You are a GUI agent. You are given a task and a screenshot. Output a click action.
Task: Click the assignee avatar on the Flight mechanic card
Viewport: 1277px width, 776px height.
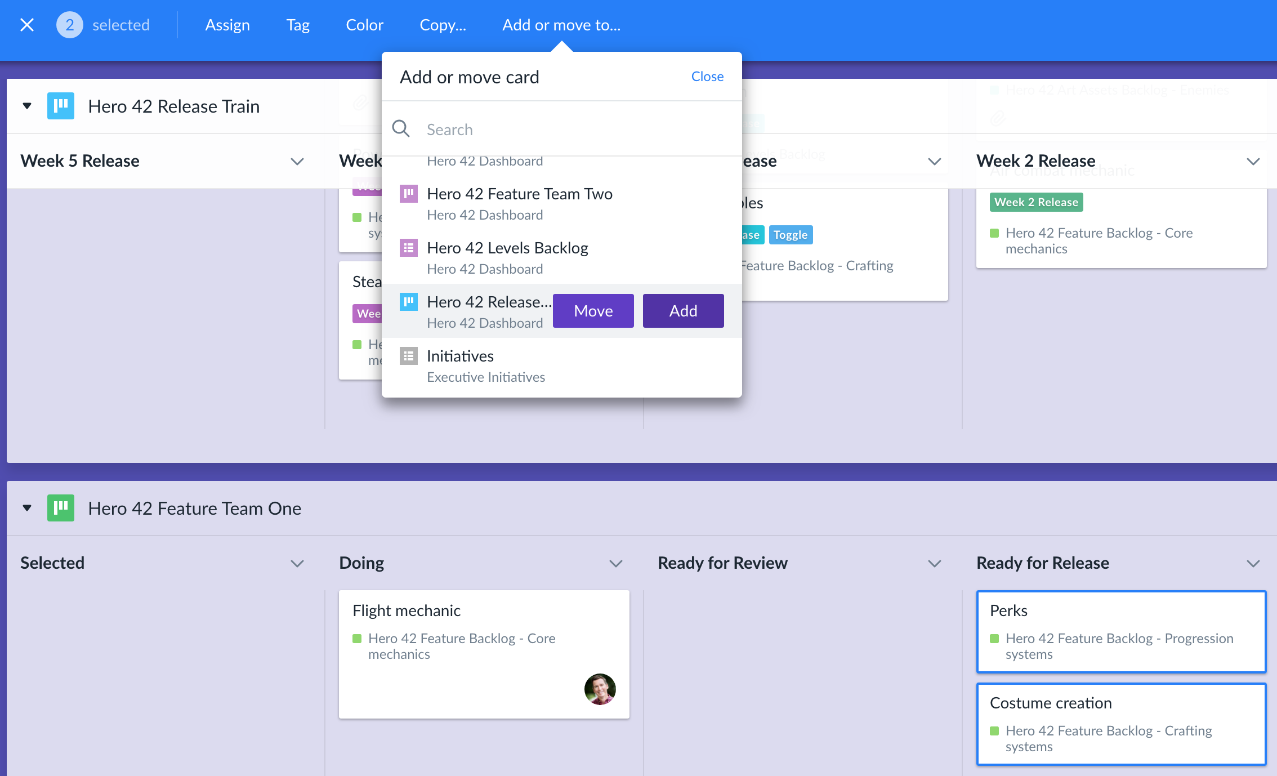tap(600, 689)
